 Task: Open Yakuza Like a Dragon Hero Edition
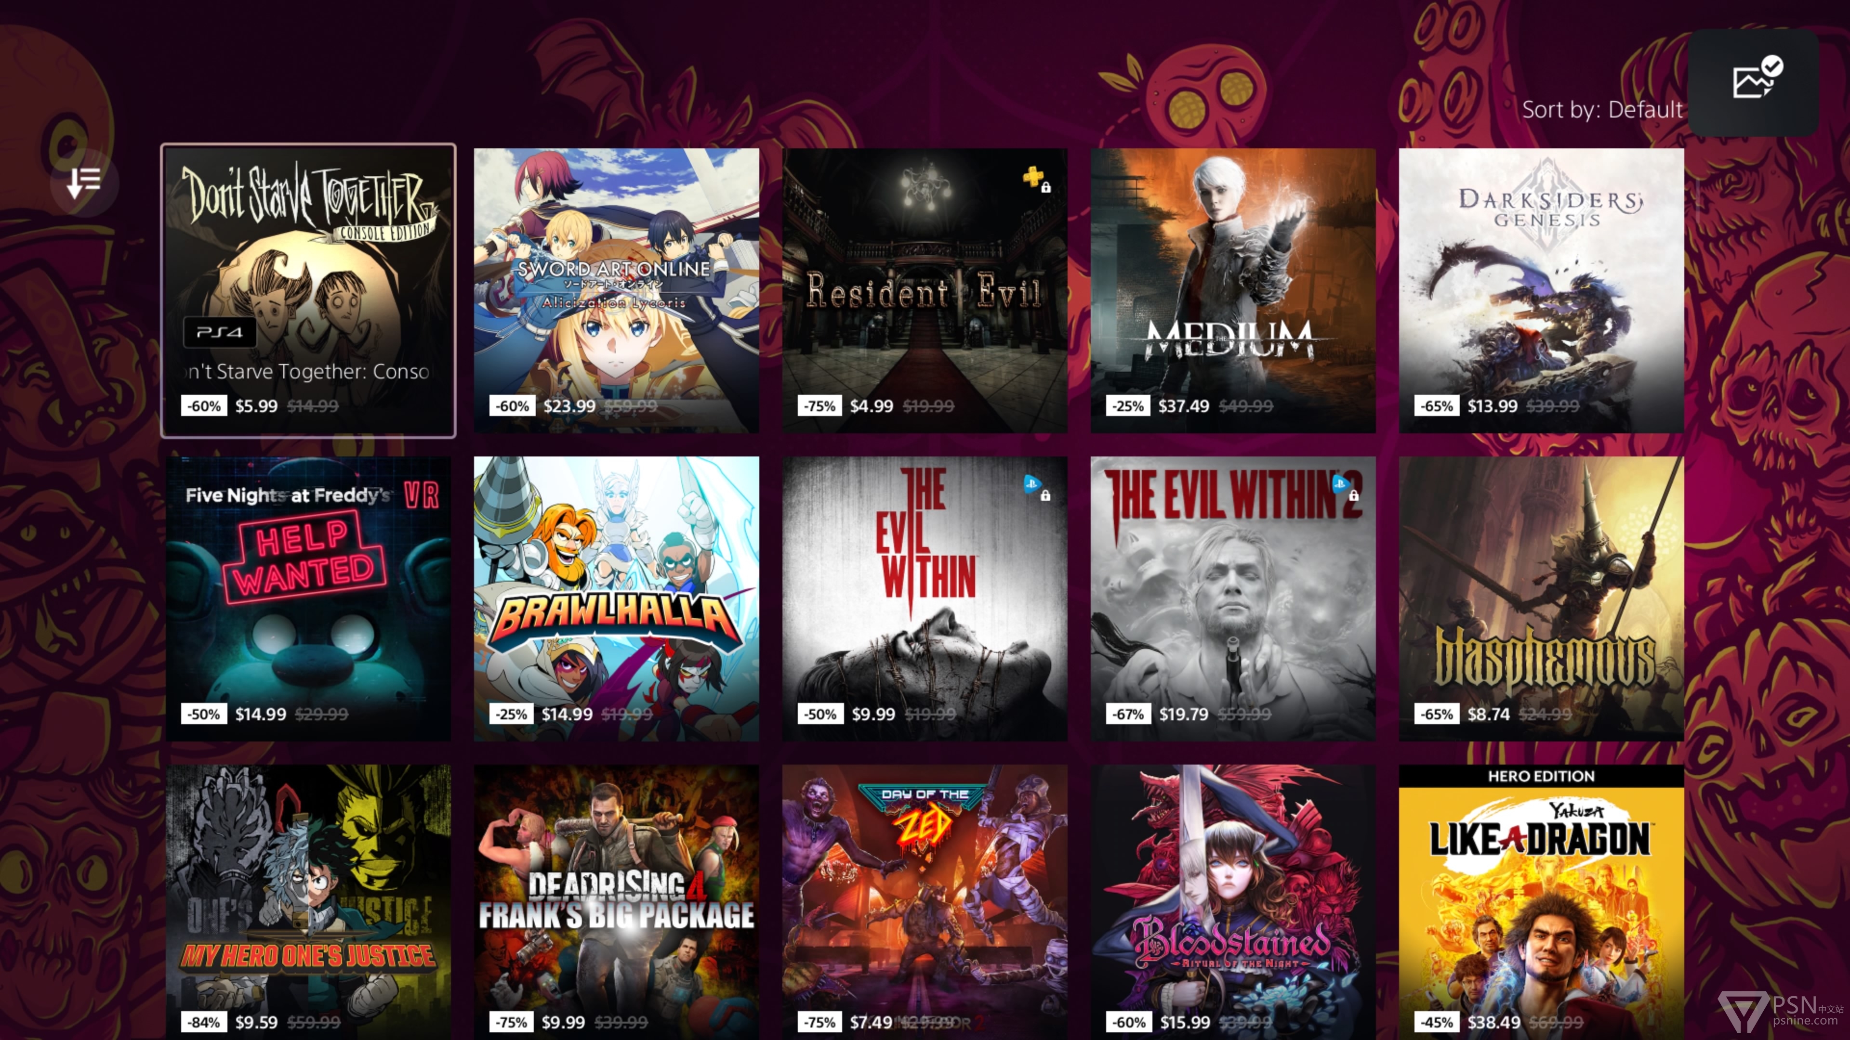[x=1541, y=901]
